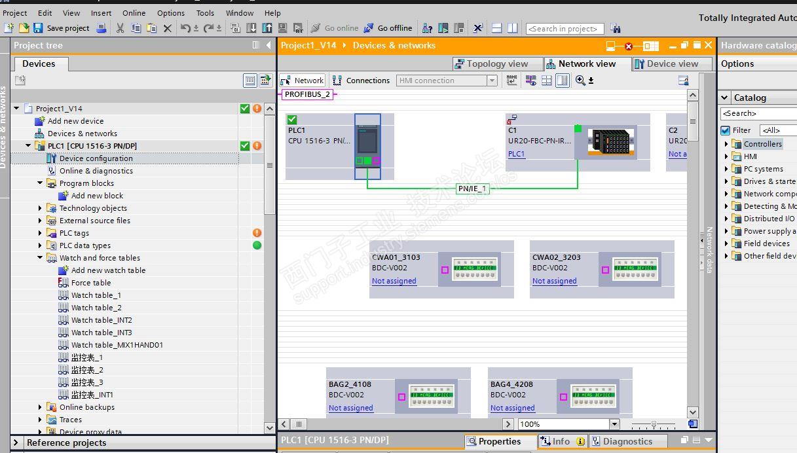Expand the Online backups folder

coord(40,407)
